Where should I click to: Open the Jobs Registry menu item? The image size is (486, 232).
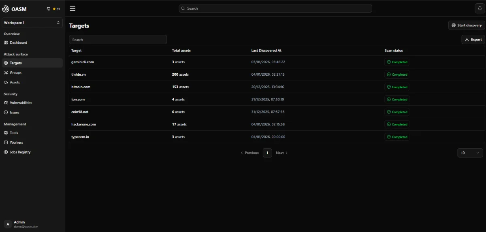pyautogui.click(x=32, y=152)
